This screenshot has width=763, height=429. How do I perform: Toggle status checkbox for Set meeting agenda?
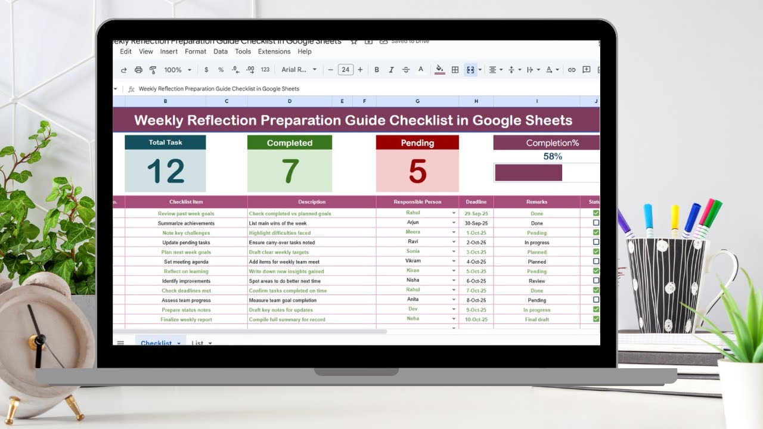coord(596,262)
